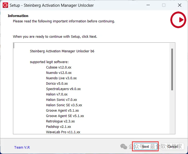Image resolution: width=188 pixels, height=154 pixels.
Task: Close the Setup window
Action: click(x=180, y=5)
